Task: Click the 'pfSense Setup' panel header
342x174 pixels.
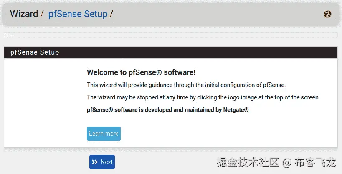Action: 171,52
